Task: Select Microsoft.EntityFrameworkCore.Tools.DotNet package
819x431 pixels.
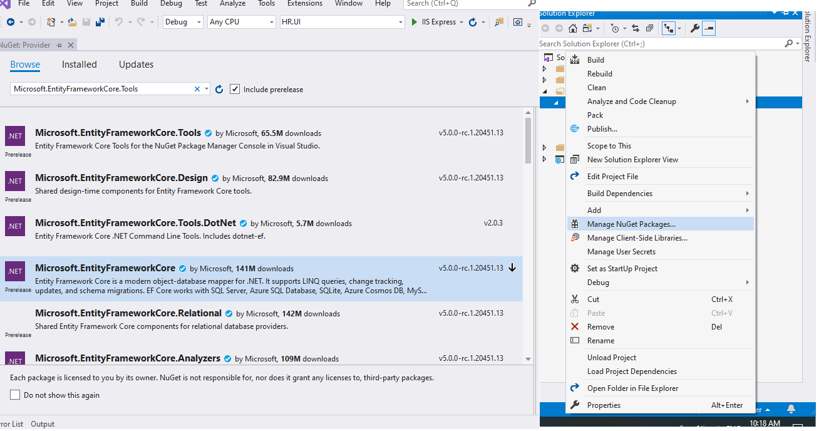Action: pyautogui.click(x=262, y=234)
